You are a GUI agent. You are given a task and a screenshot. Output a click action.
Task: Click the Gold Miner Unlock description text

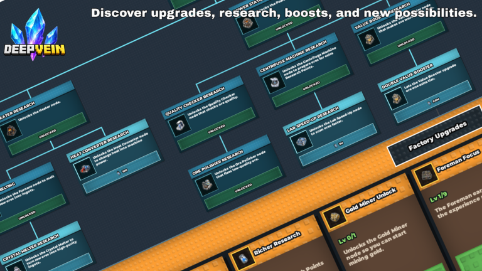pyautogui.click(x=377, y=245)
